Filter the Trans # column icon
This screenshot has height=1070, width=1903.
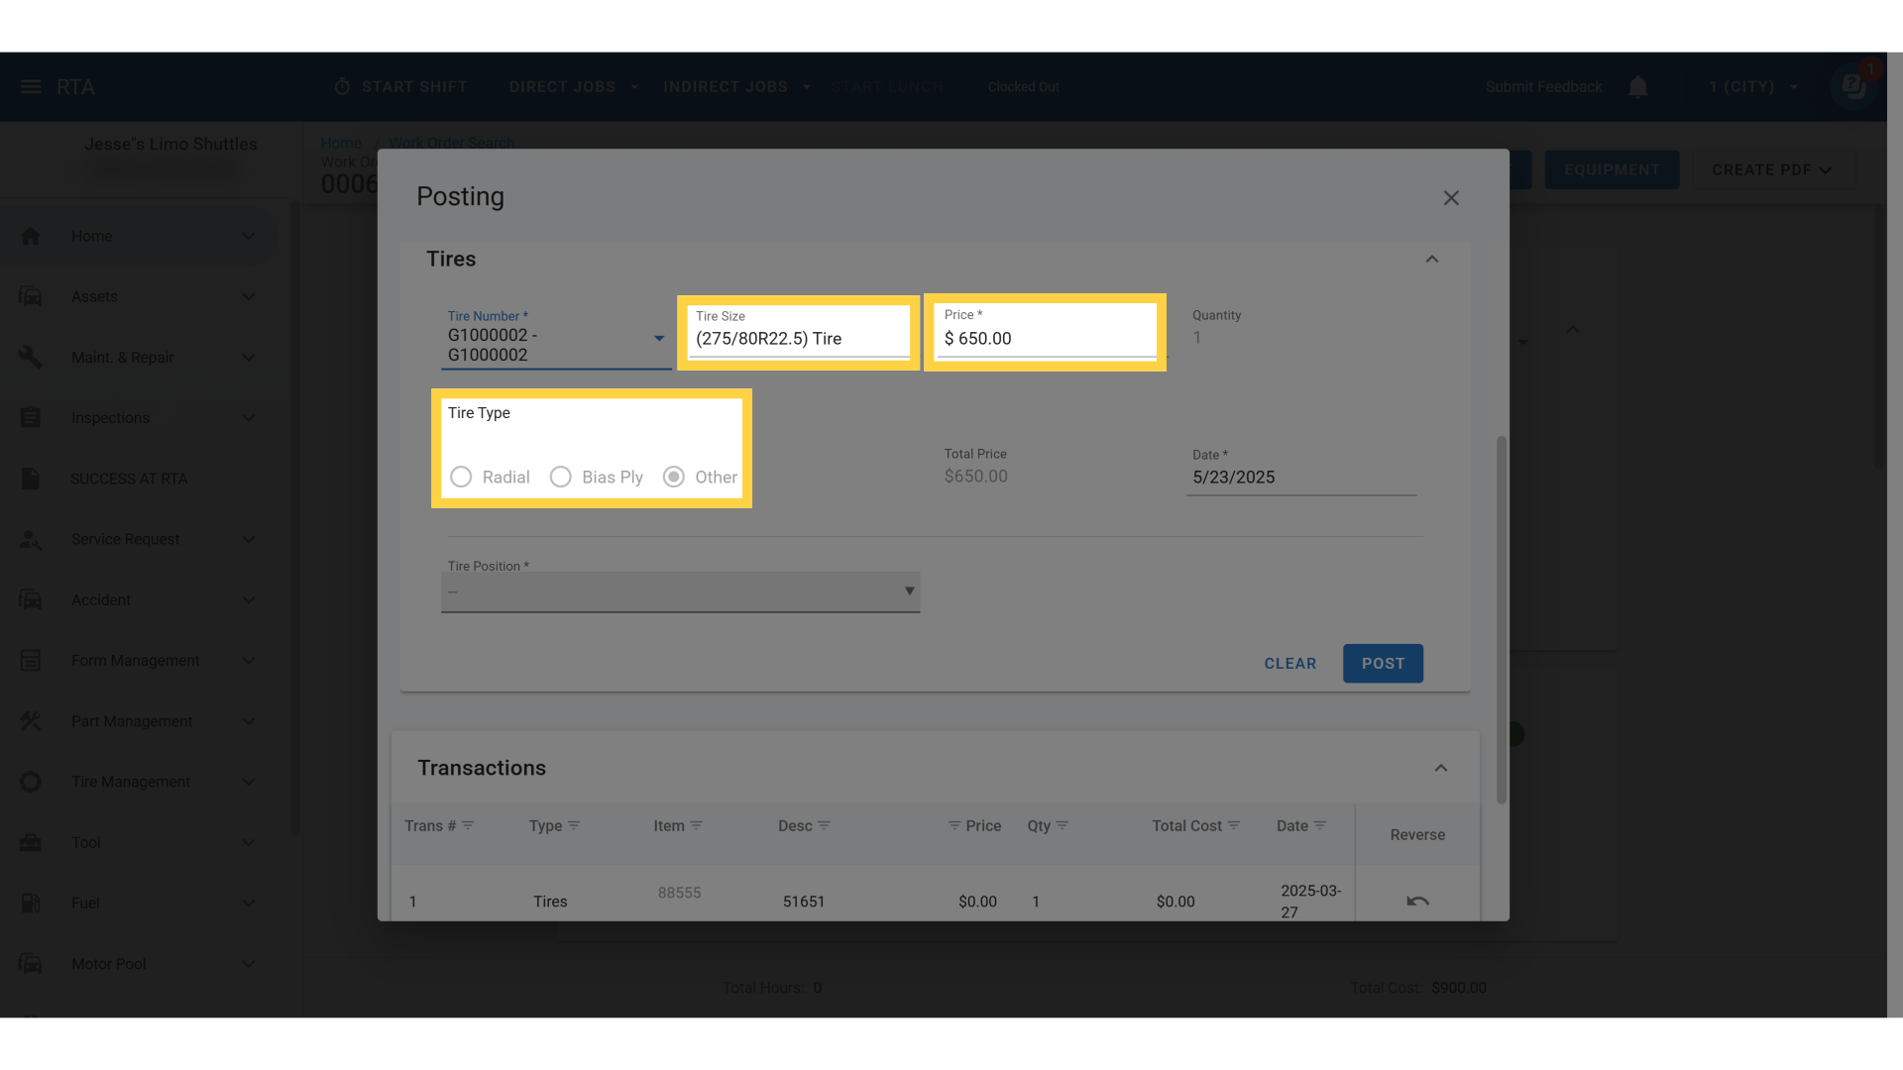click(468, 825)
